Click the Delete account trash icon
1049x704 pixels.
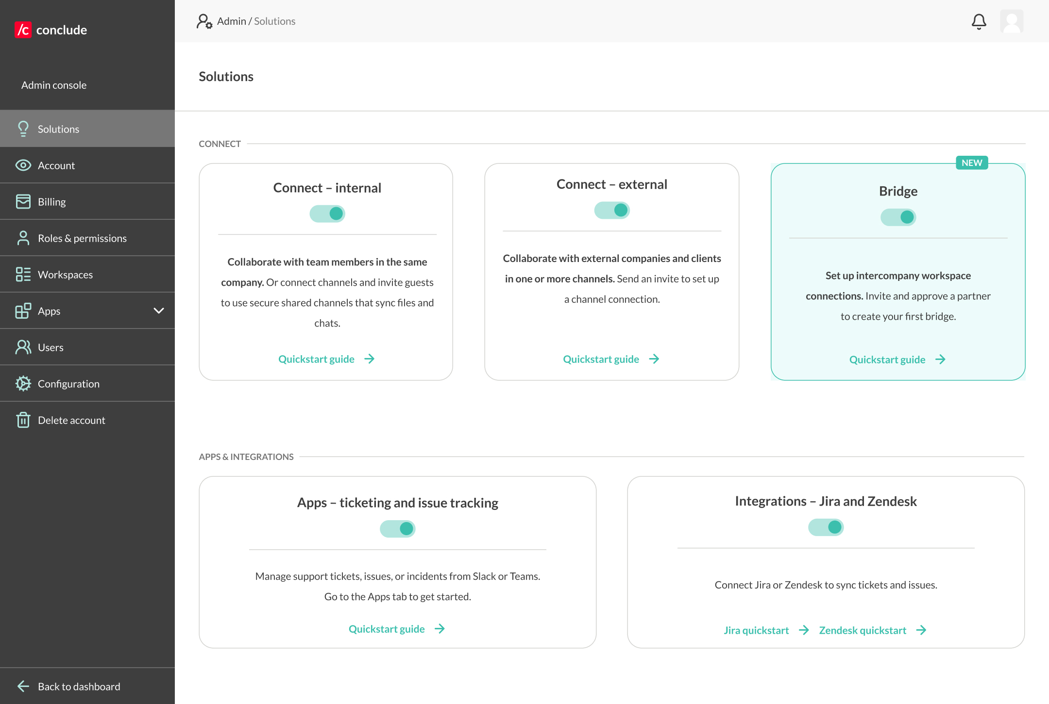[23, 420]
